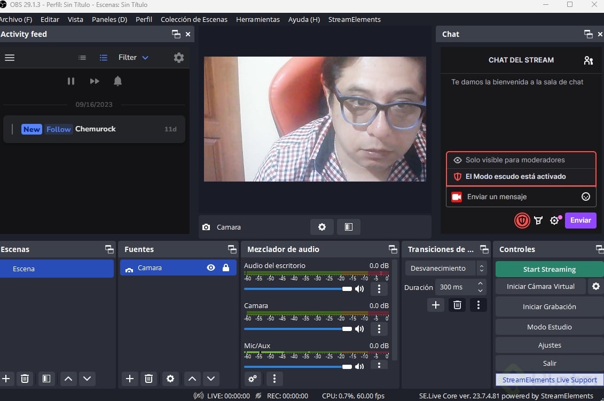Expand the Filter dropdown in Activity feed

pos(134,58)
